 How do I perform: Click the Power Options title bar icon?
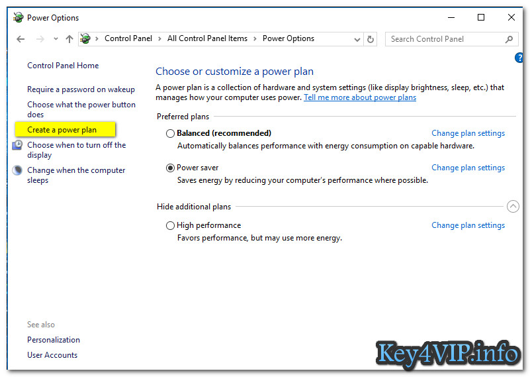[x=18, y=17]
